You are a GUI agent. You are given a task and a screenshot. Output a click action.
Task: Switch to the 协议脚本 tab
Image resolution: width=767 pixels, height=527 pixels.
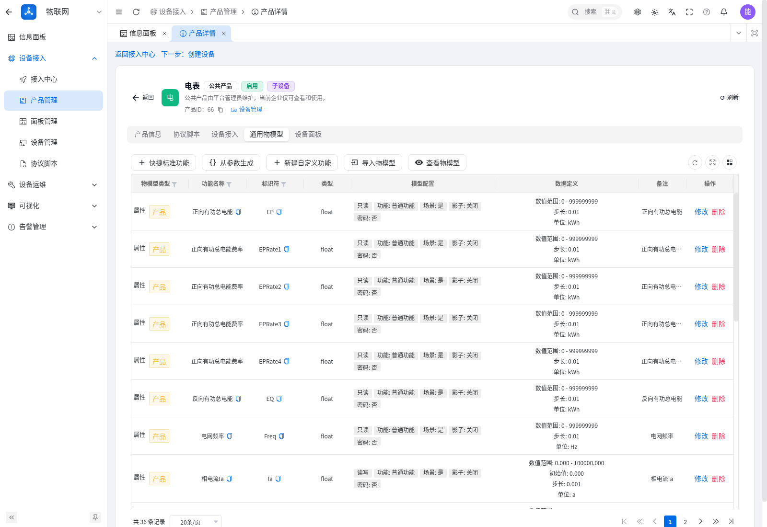(x=186, y=135)
